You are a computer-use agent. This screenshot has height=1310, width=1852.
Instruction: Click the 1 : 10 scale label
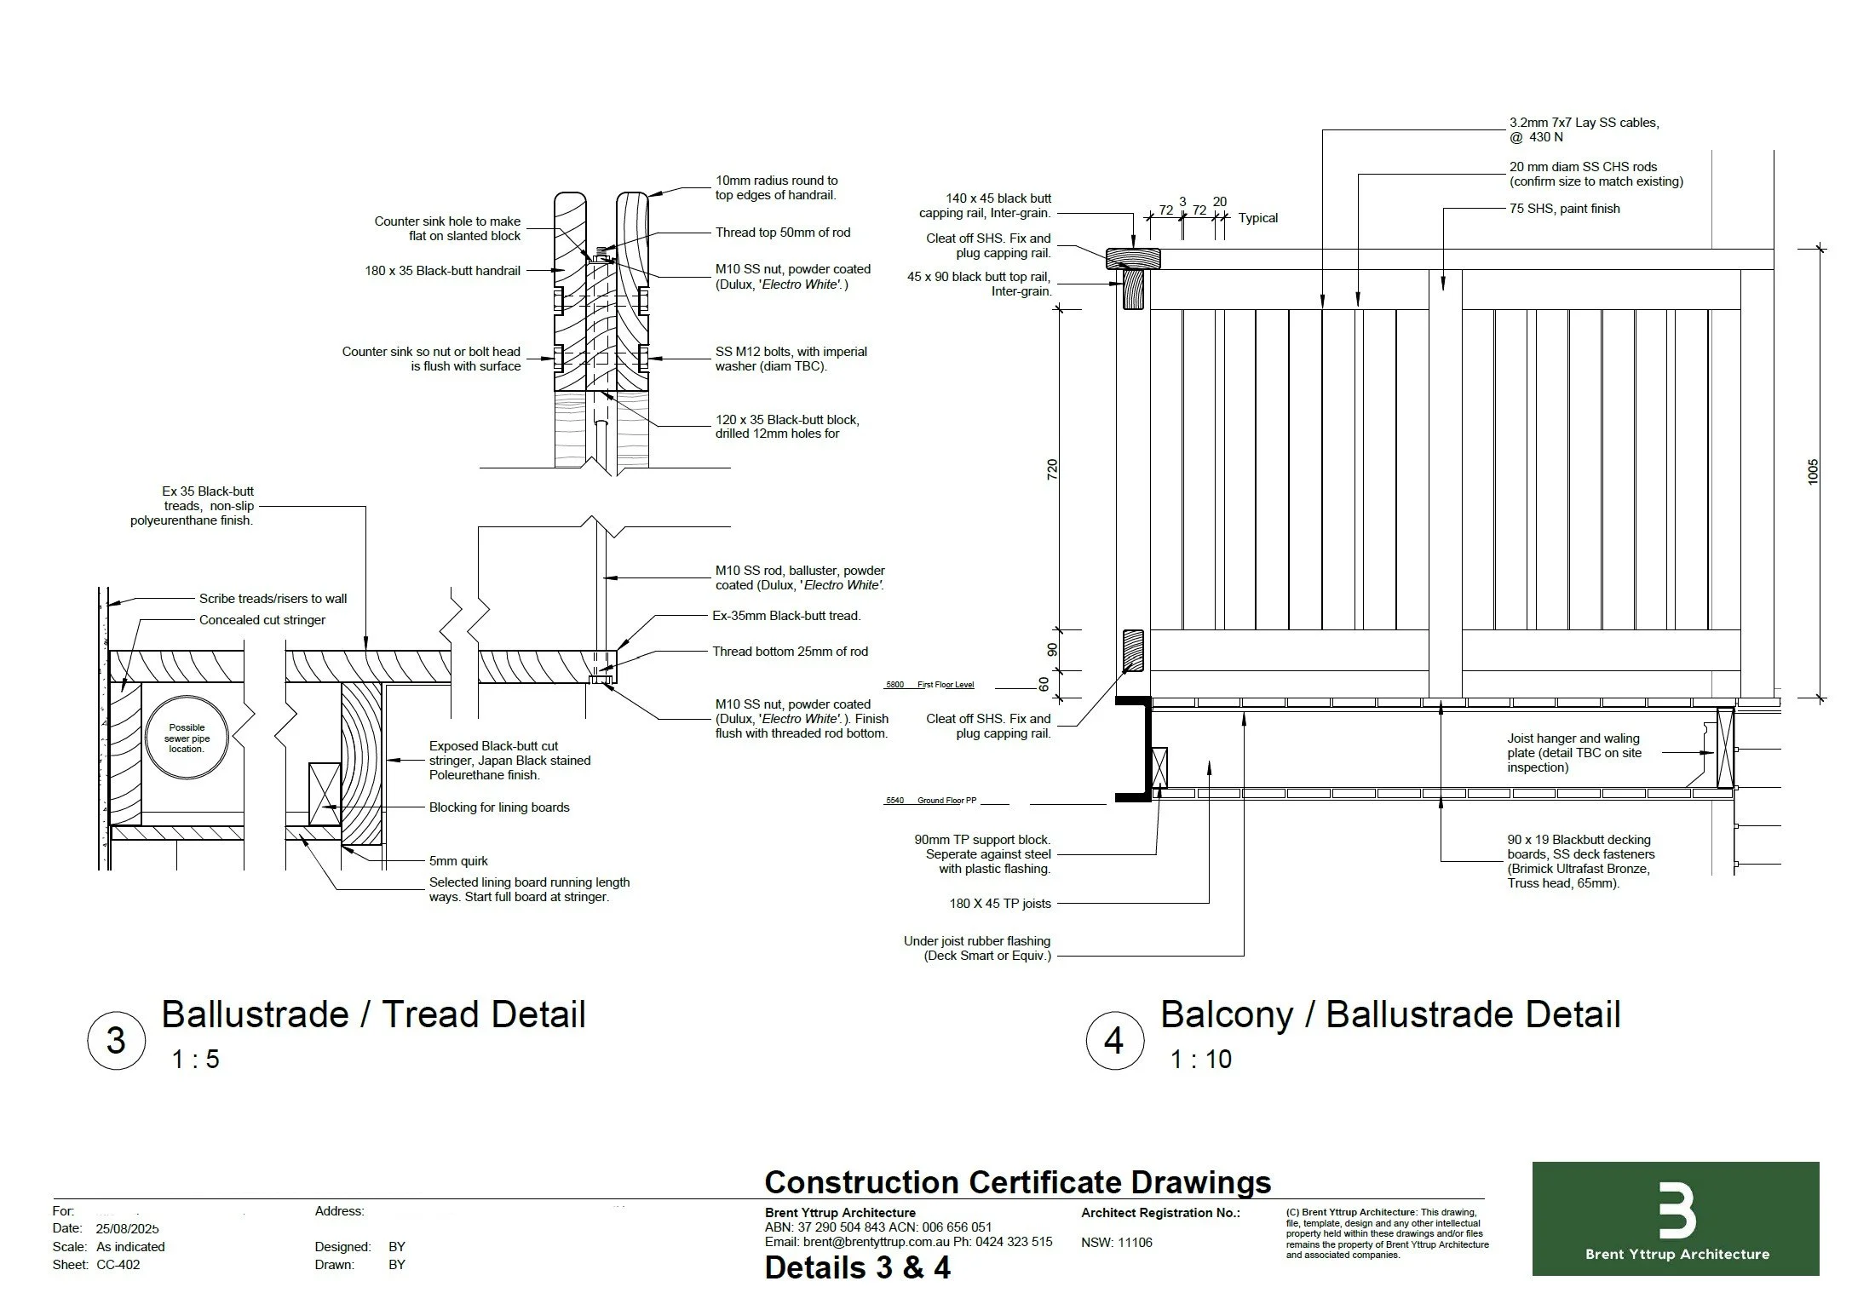tap(1200, 1060)
